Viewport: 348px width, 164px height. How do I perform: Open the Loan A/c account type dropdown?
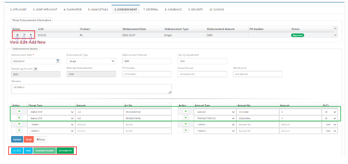click(215, 112)
